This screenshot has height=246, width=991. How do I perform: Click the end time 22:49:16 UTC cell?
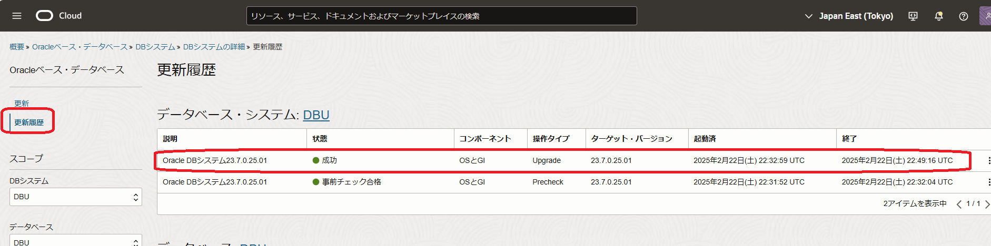pyautogui.click(x=897, y=160)
